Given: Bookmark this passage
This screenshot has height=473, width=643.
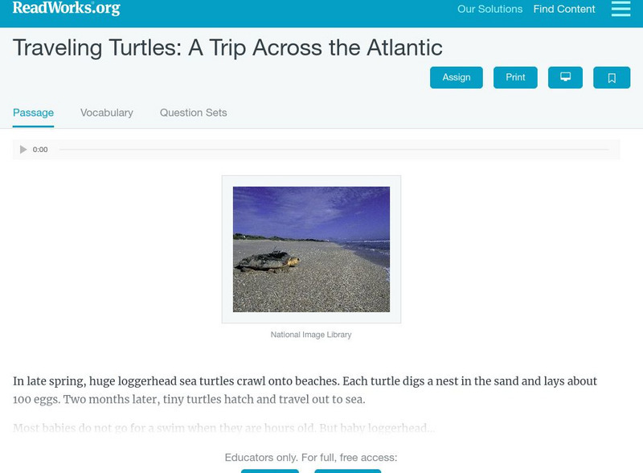Looking at the screenshot, I should pos(612,77).
